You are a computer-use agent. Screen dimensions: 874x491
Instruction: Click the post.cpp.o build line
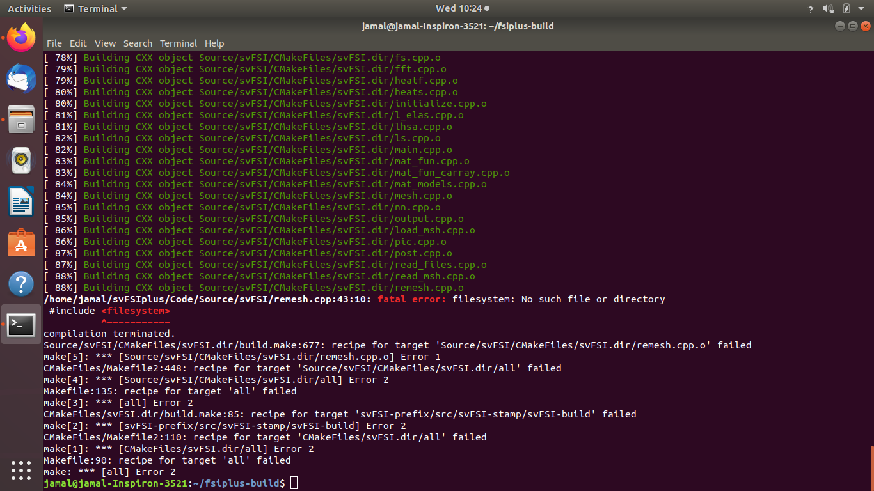[x=248, y=253]
